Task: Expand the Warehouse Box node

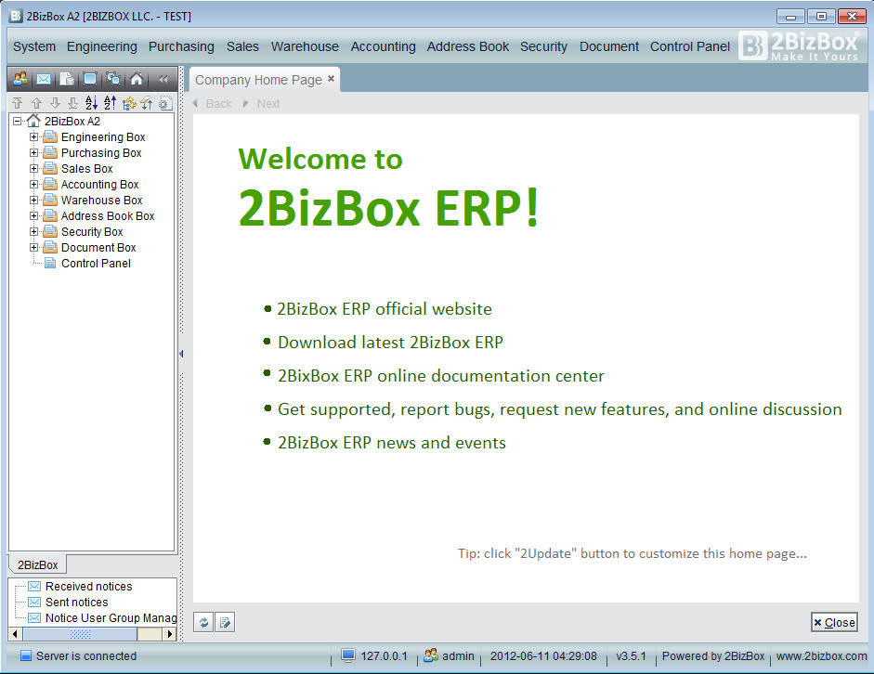Action: point(34,200)
